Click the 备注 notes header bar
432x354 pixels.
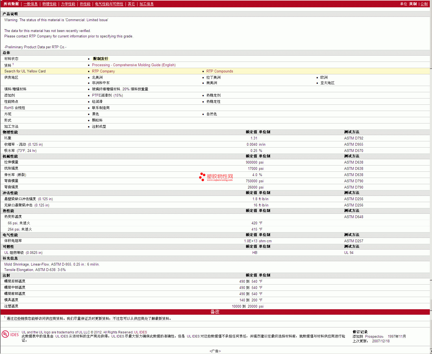215,312
